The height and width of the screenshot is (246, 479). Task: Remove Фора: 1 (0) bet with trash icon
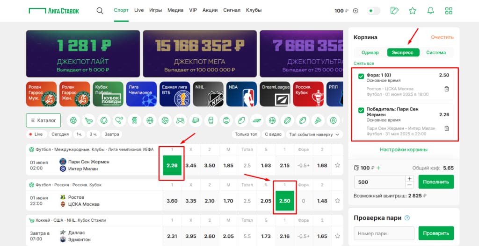point(446,89)
